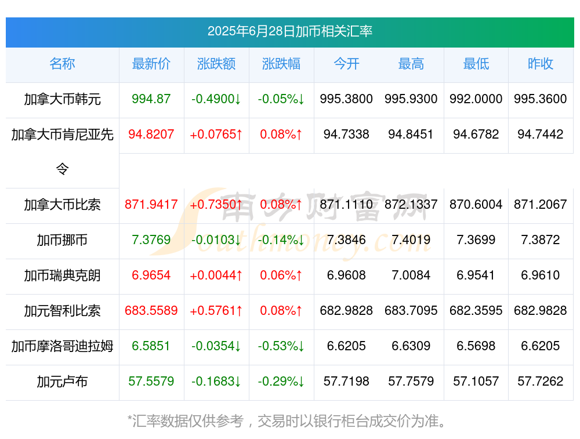The height and width of the screenshot is (439, 580).
Task: Select the 加币瑞典克朗 row name
Action: pos(62,275)
